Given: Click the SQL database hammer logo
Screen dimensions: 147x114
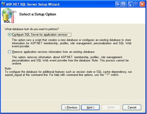Looking at the screenshot, I should [9, 16].
